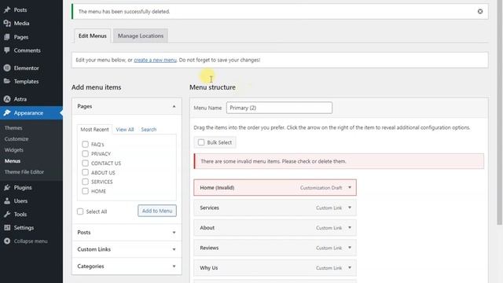503x283 pixels.
Task: Check the HOME page checkbox
Action: [x=85, y=191]
